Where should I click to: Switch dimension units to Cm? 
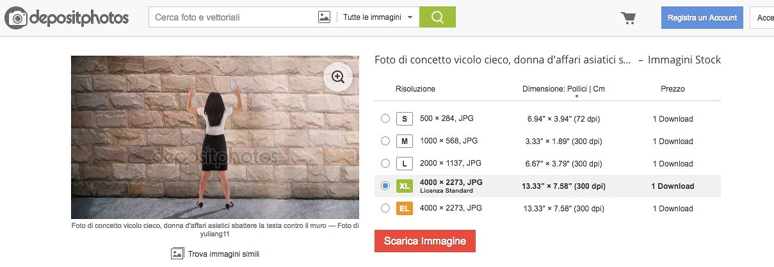[x=599, y=89]
